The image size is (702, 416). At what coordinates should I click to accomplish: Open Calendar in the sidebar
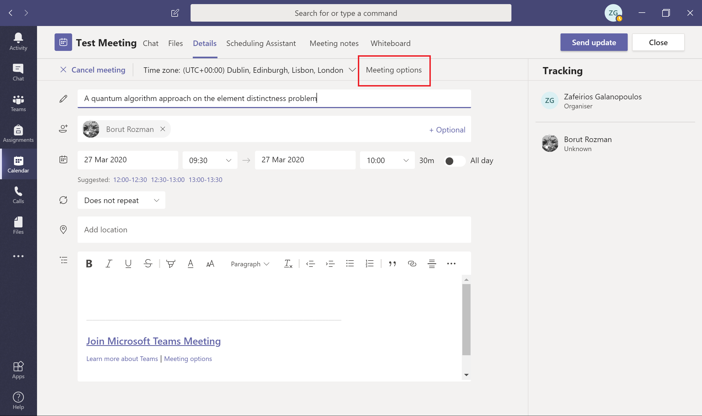(x=18, y=164)
